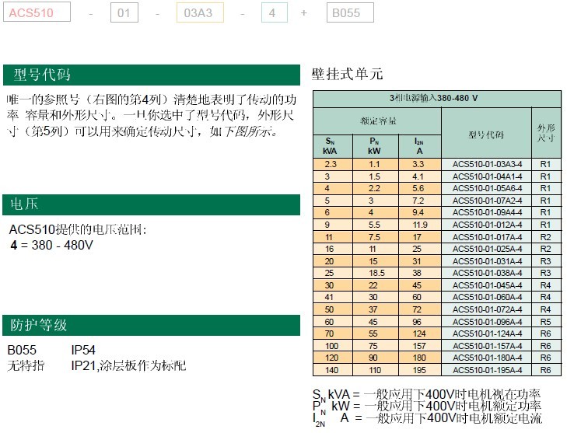The image size is (567, 433).
Task: Click the table title 3相电源输入380-480 V
Action: click(436, 99)
